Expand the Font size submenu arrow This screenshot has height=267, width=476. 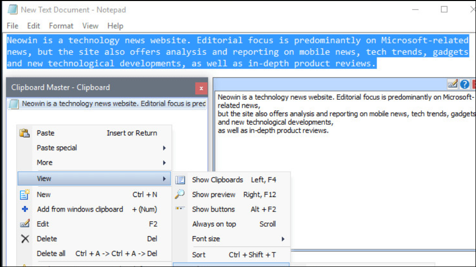tap(283, 239)
